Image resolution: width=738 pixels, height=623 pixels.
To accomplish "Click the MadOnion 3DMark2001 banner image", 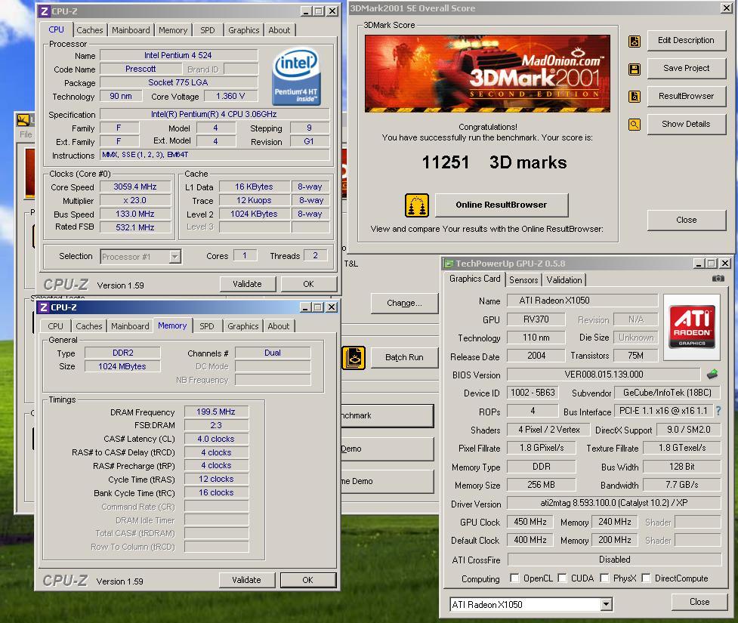I will [x=488, y=73].
